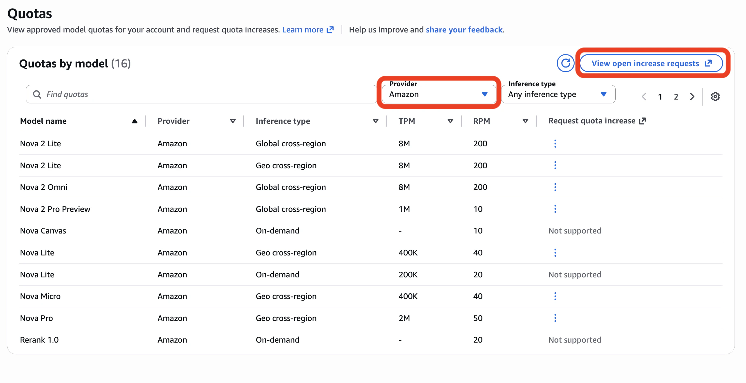The width and height of the screenshot is (746, 383).
Task: Refresh the quotas table
Action: pyautogui.click(x=565, y=63)
